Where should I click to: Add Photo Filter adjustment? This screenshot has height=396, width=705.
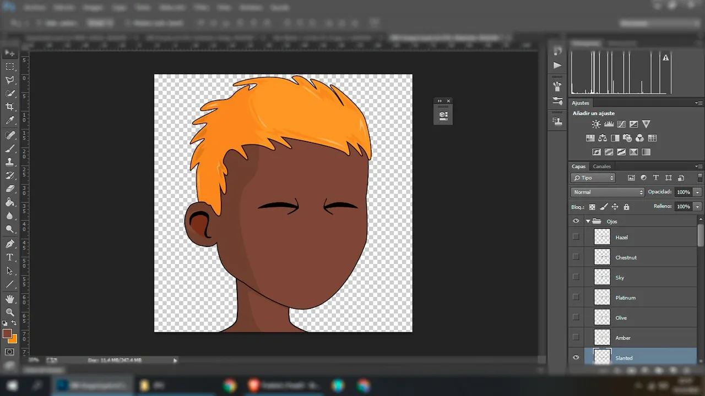[627, 138]
